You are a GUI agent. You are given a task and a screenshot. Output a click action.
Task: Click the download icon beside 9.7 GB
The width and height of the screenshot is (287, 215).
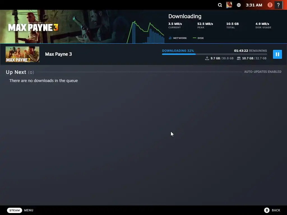(x=207, y=58)
